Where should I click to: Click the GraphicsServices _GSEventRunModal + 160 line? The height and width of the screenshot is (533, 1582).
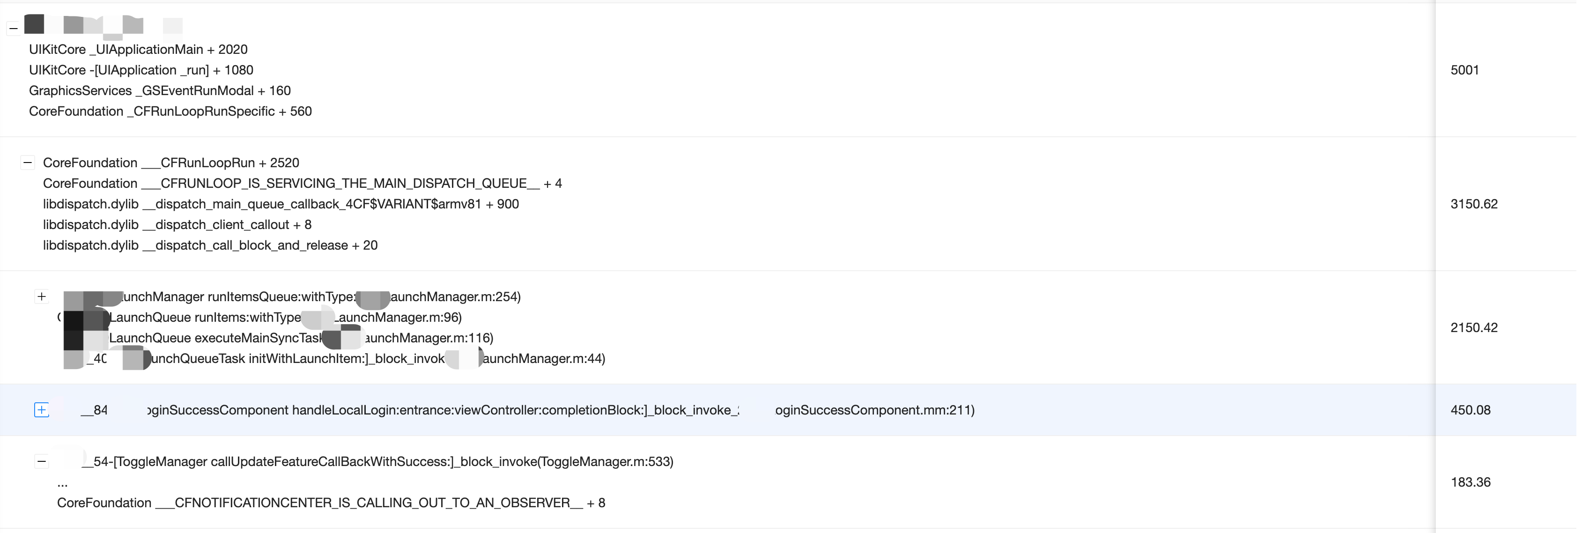click(160, 91)
